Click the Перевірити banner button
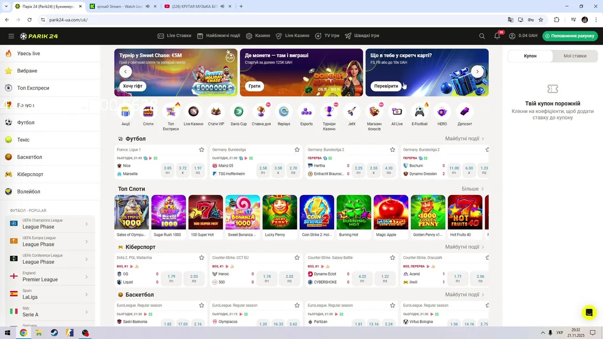Viewport: 603px width, 339px height. tap(386, 86)
